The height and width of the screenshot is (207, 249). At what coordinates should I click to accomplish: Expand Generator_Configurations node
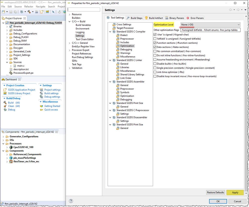coord(3,137)
